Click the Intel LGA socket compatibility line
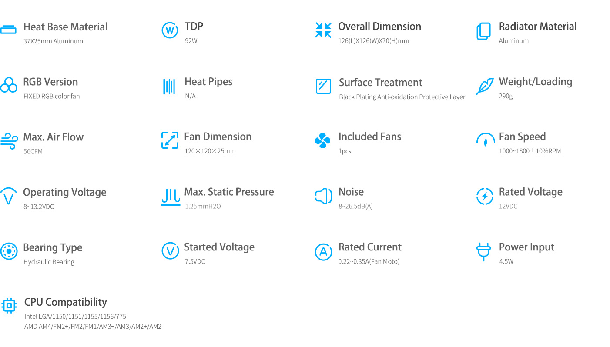Screen dimensions: 610x347 pos(75,316)
